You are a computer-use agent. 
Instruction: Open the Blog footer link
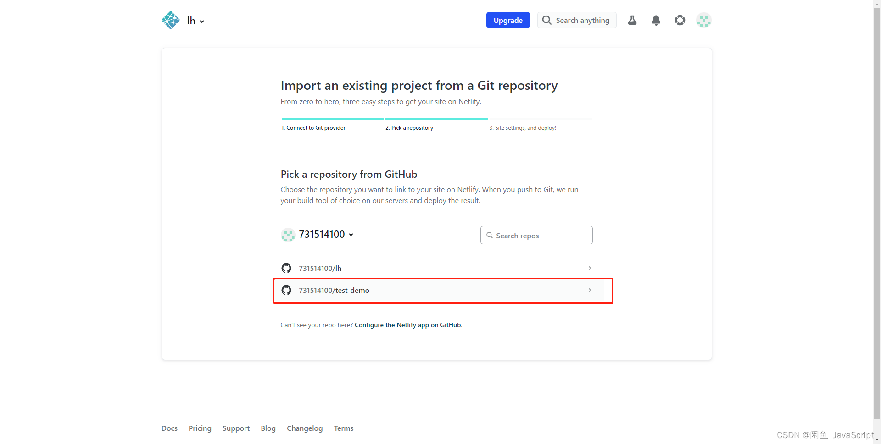point(268,428)
